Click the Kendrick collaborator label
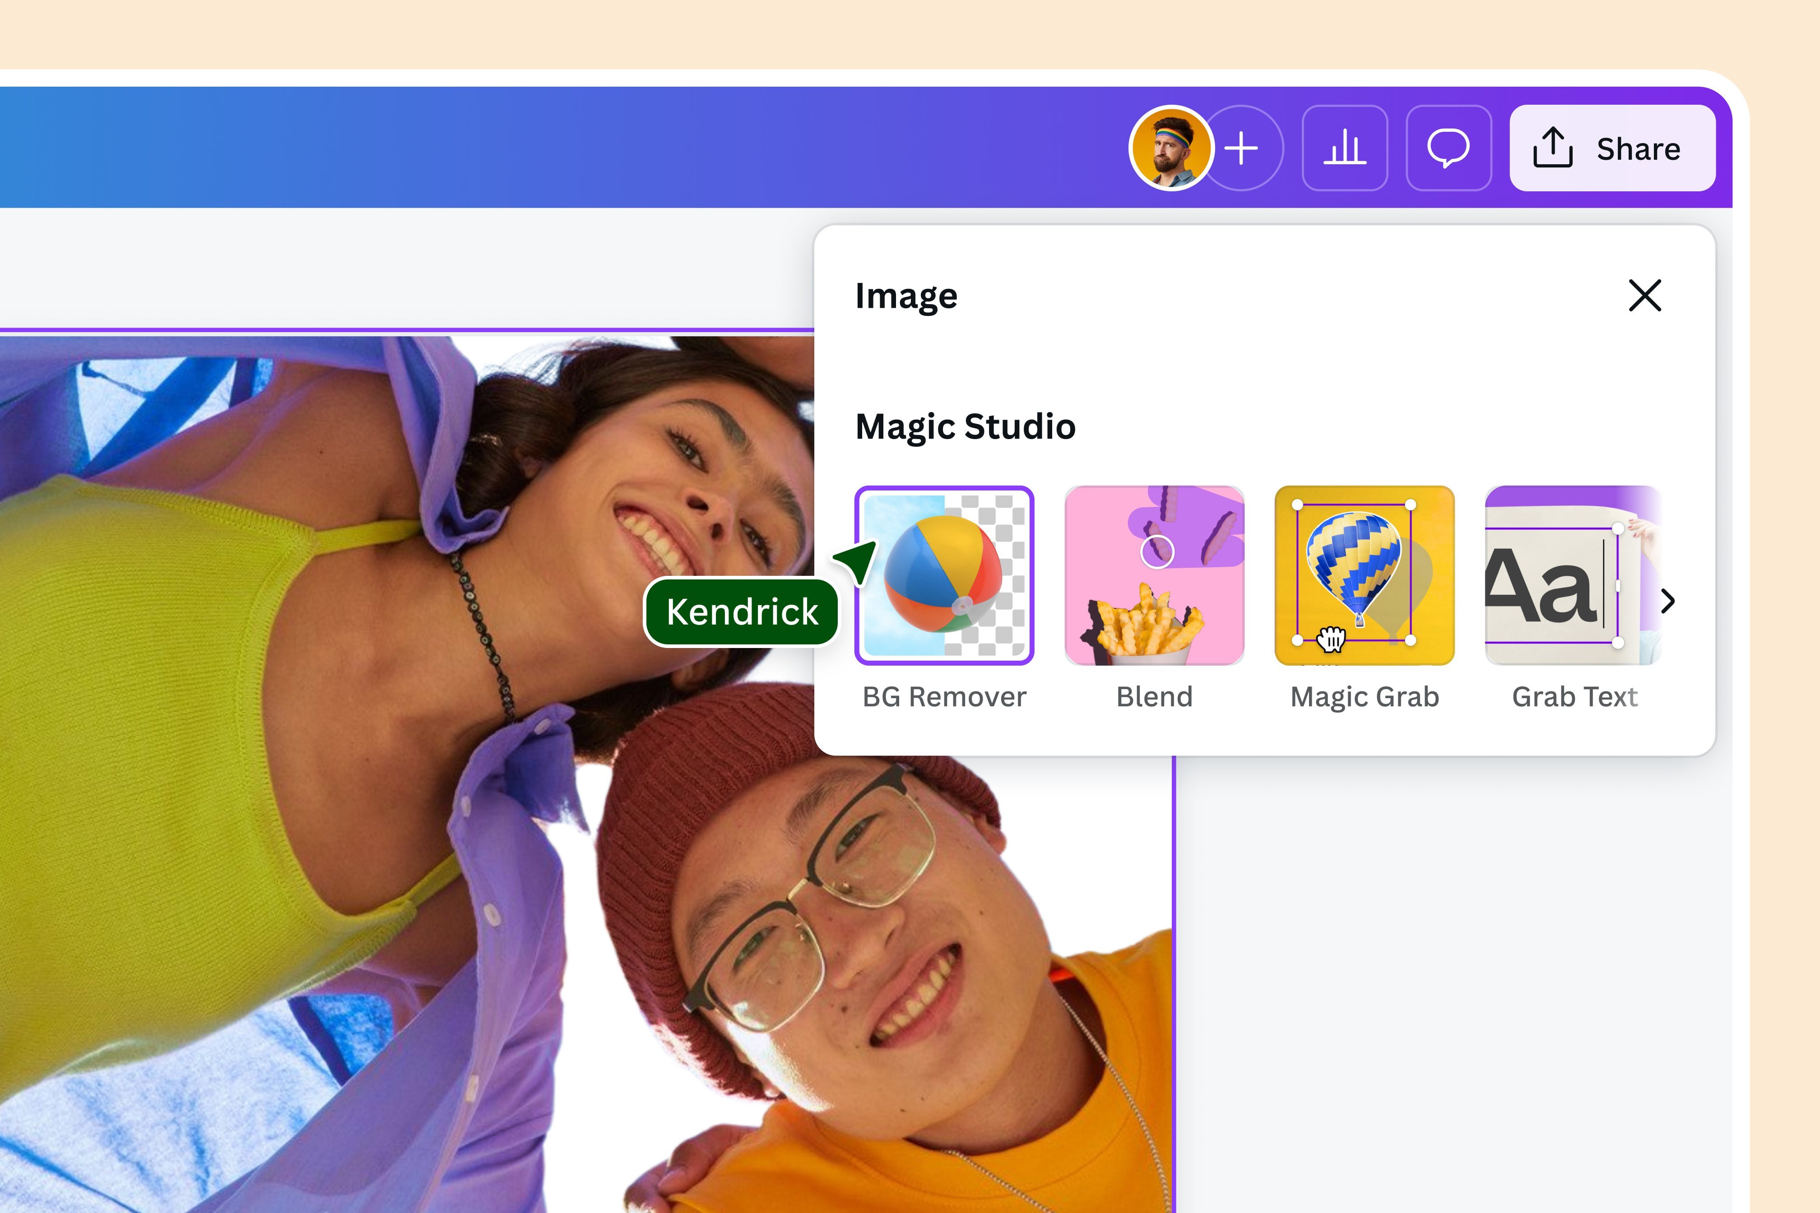This screenshot has height=1213, width=1820. tap(742, 611)
